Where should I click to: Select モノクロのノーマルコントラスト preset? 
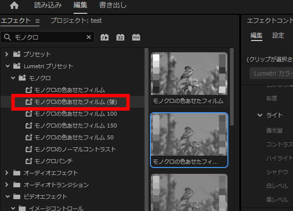(x=75, y=149)
